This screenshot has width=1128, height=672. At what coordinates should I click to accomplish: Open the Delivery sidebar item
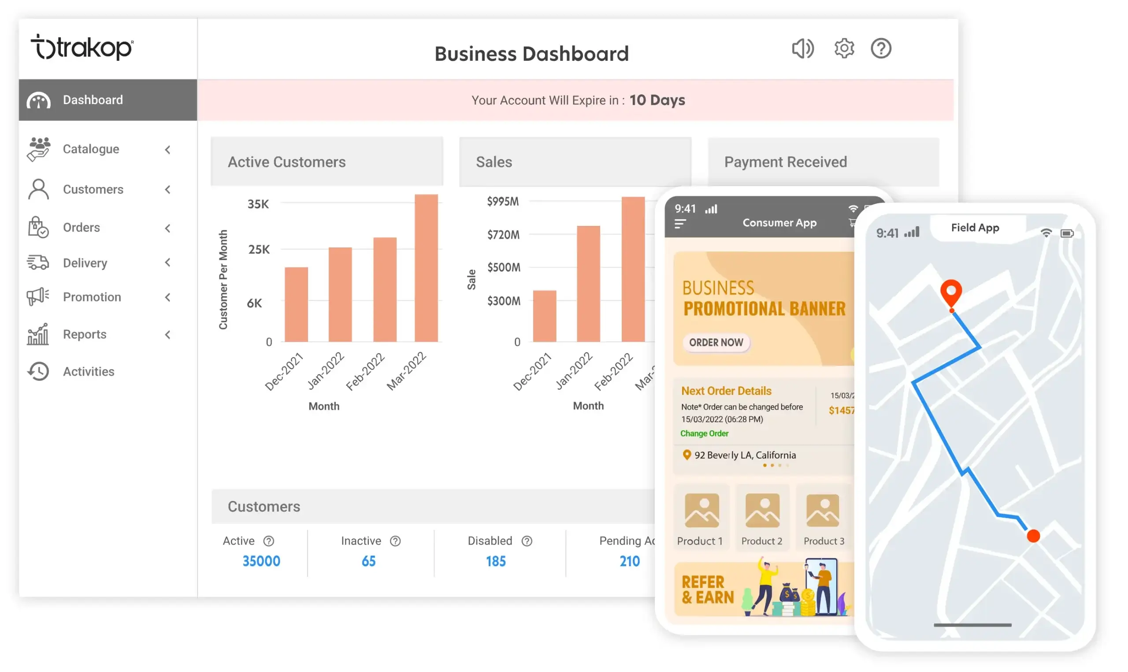click(x=85, y=263)
